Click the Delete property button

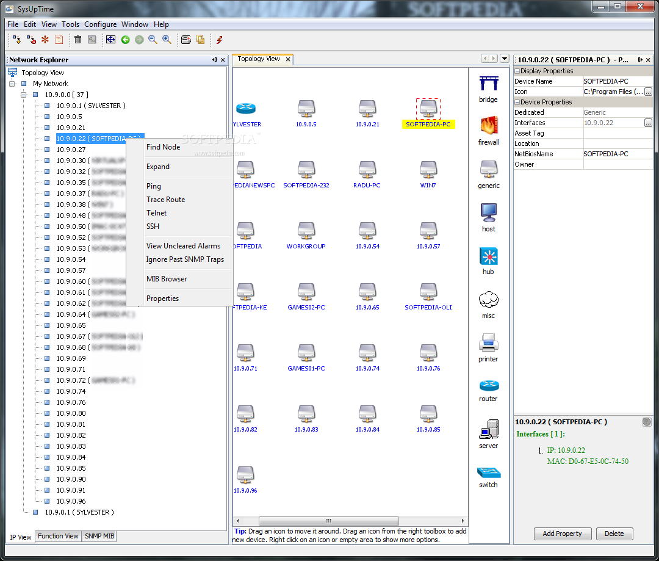[614, 534]
